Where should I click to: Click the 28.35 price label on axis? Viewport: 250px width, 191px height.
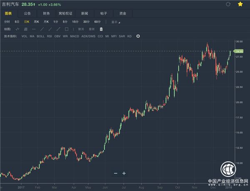239,51
